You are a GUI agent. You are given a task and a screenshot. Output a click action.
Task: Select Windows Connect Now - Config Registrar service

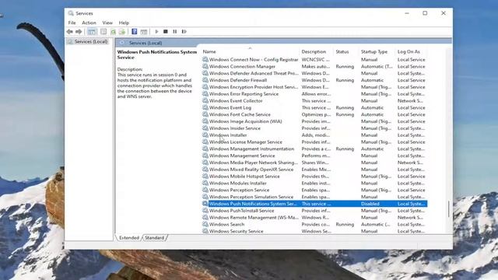(x=314, y=59)
